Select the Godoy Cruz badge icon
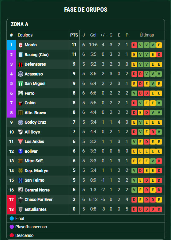The height and width of the screenshot is (240, 171). pos(21,122)
